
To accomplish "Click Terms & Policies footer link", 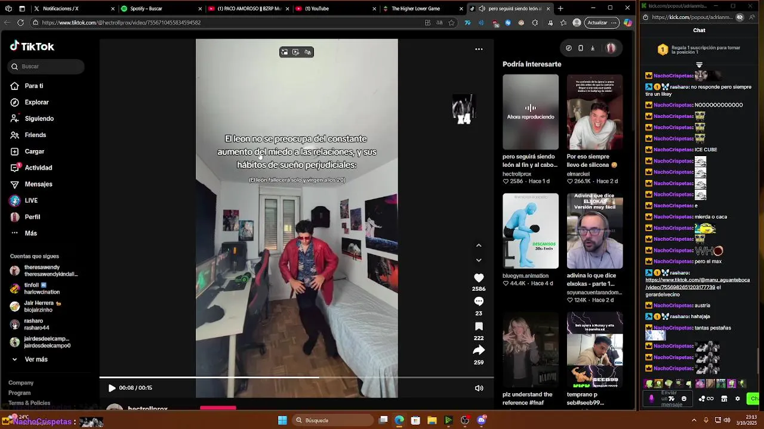I will (29, 403).
